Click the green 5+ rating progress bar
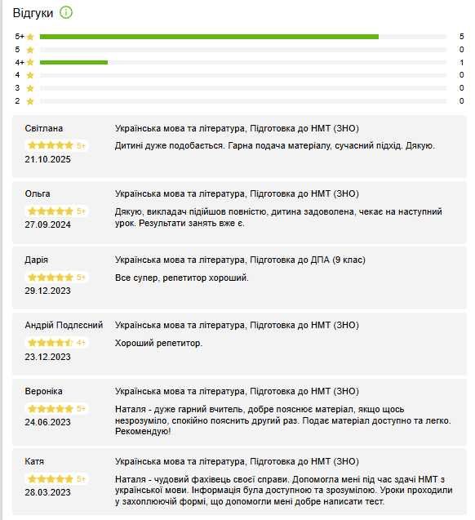This screenshot has height=520, width=475. (x=209, y=37)
